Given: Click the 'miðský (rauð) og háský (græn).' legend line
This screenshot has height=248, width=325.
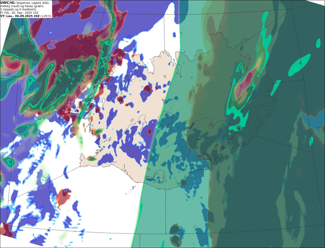Looking at the screenshot, I should [x=22, y=6].
